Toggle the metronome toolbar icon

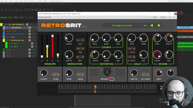25,10
